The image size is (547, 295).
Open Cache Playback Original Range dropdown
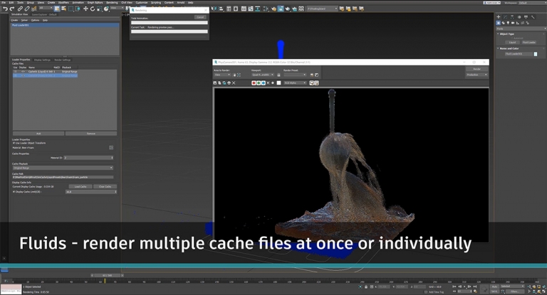click(x=62, y=168)
